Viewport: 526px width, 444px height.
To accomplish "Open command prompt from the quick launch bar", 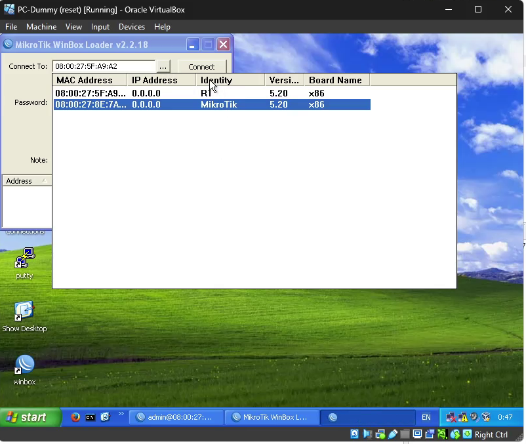I will point(90,417).
